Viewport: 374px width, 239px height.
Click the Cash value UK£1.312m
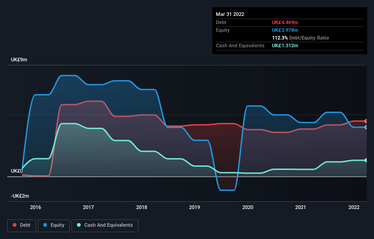285,45
